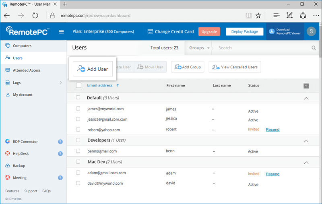322x204 pixels.
Task: Click View Cancelled Users
Action: 235,67
